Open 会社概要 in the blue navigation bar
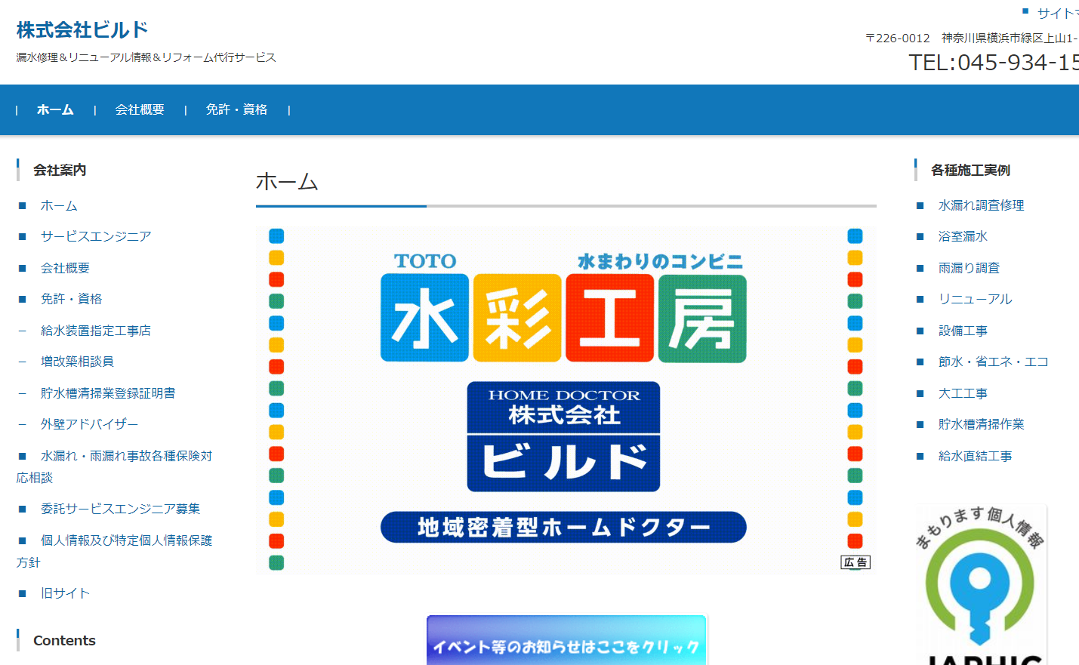The height and width of the screenshot is (665, 1079). click(x=140, y=109)
